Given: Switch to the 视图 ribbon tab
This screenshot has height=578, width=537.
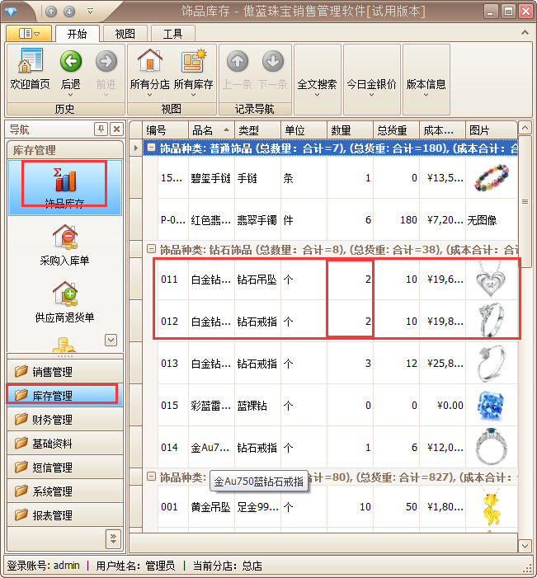Looking at the screenshot, I should click(x=125, y=34).
